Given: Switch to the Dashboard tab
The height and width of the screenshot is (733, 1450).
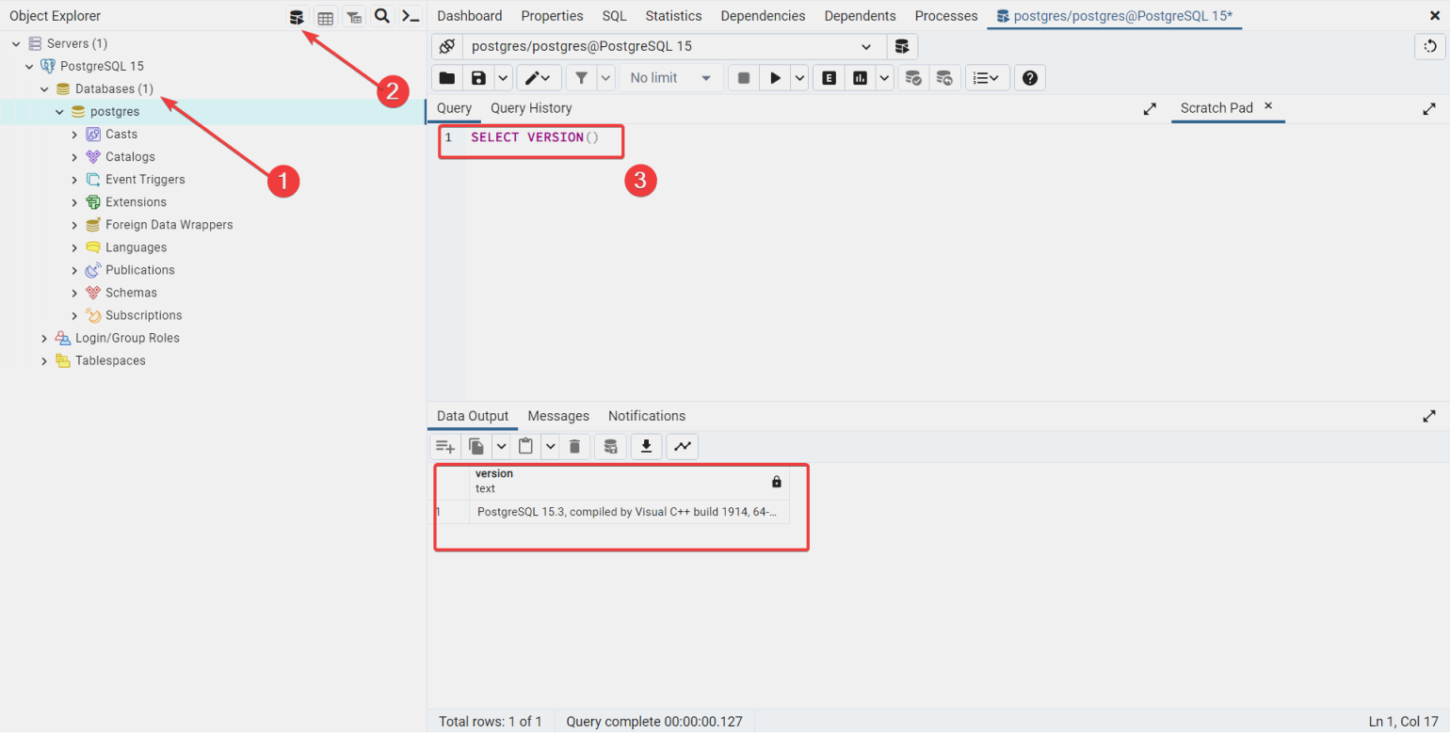Looking at the screenshot, I should click(469, 16).
